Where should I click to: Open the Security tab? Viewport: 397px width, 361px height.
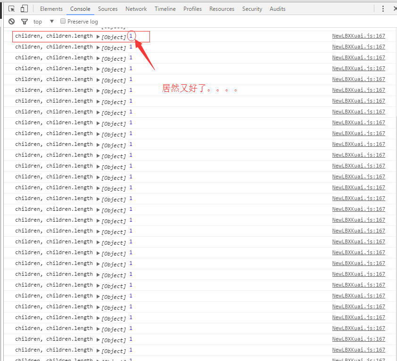click(x=252, y=9)
